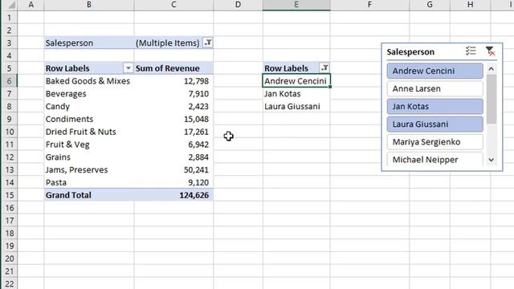Select column B header

pyautogui.click(x=89, y=5)
